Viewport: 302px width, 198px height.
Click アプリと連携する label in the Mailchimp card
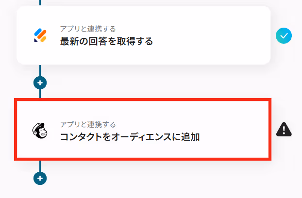pos(88,125)
